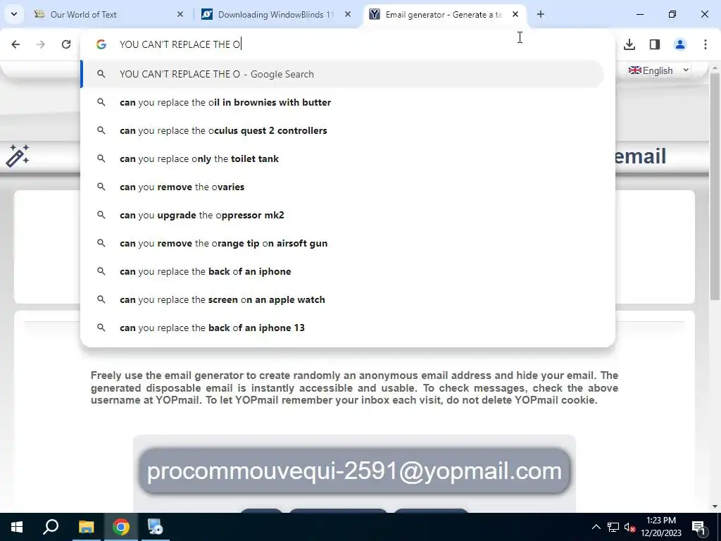This screenshot has width=721, height=541.
Task: Open the Windows Start menu
Action: [17, 527]
